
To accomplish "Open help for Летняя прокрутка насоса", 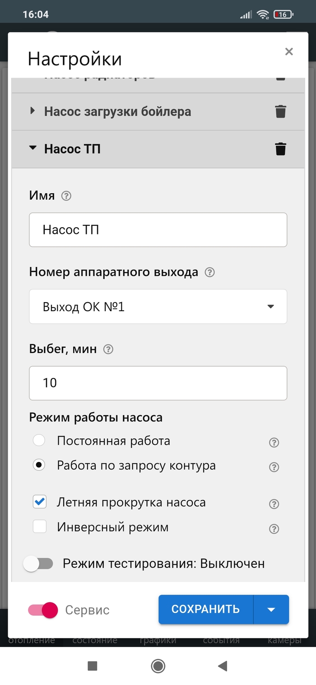I will tap(274, 504).
